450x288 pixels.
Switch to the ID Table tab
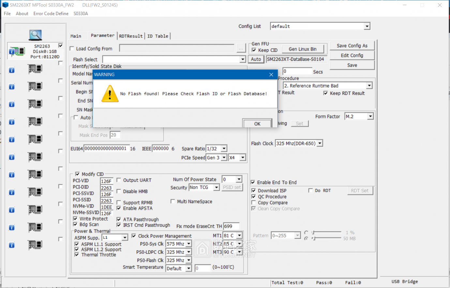tap(158, 36)
